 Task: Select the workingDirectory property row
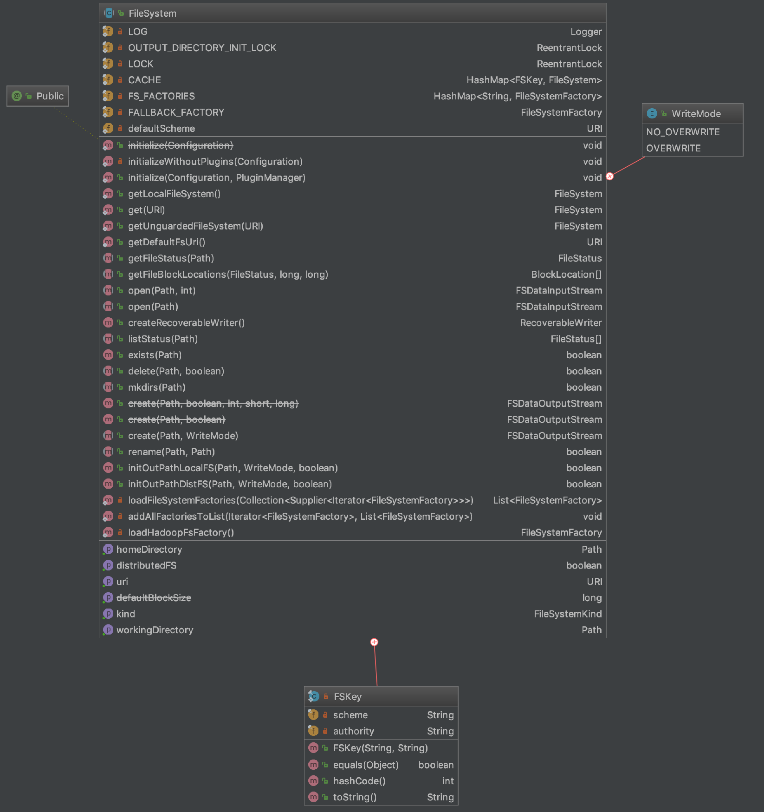pyautogui.click(x=155, y=630)
